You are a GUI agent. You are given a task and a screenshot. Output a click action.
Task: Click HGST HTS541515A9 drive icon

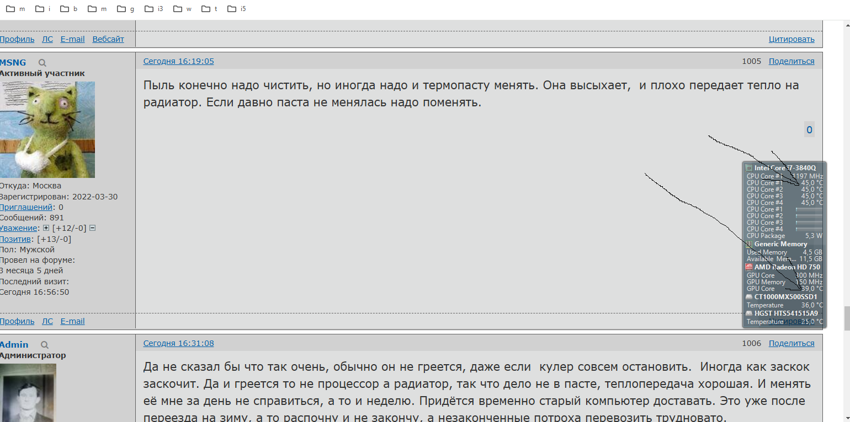pyautogui.click(x=749, y=313)
